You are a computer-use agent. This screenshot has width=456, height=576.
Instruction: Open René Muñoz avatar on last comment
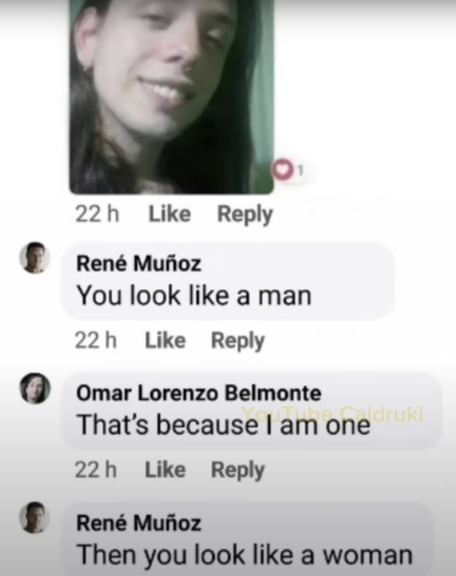(x=34, y=517)
